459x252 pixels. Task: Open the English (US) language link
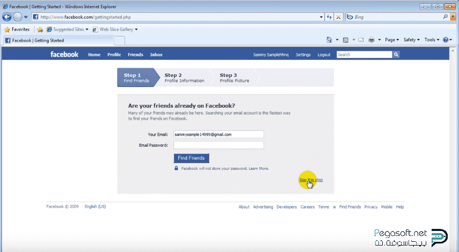[95, 206]
